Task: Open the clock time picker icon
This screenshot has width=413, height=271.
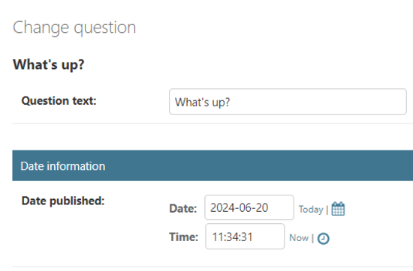Action: (x=323, y=239)
